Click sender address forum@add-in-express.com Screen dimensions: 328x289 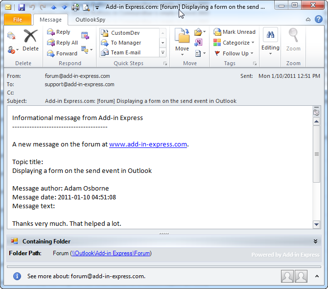coord(77,76)
